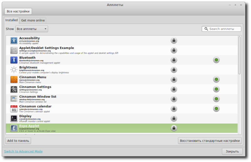The image size is (251, 162).
Task: Select the Expo Applet title
Action: coord(29,126)
